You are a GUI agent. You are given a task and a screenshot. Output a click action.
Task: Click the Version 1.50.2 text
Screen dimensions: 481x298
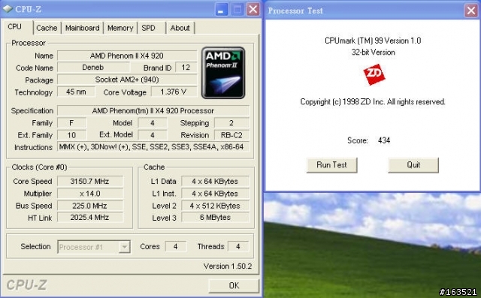pos(227,266)
